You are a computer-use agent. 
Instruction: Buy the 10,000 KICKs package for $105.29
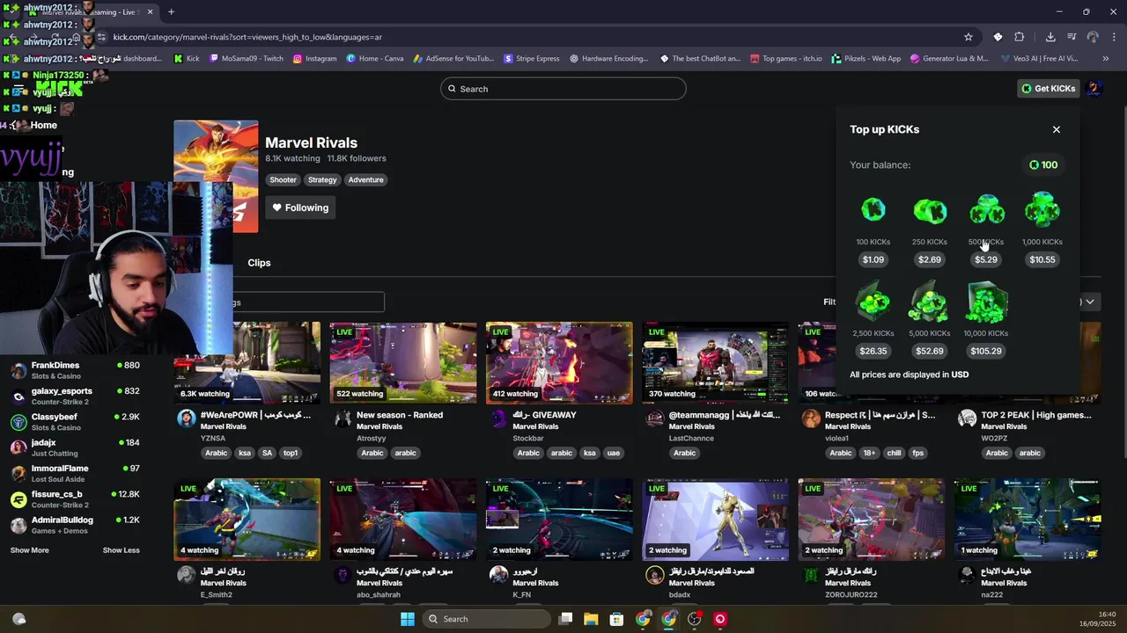(x=986, y=351)
